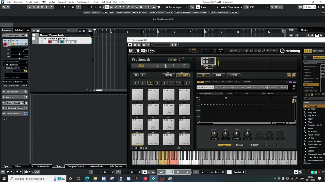The height and width of the screenshot is (182, 325).
Task: Switch to the Sampler Control tab
Action: point(76,166)
